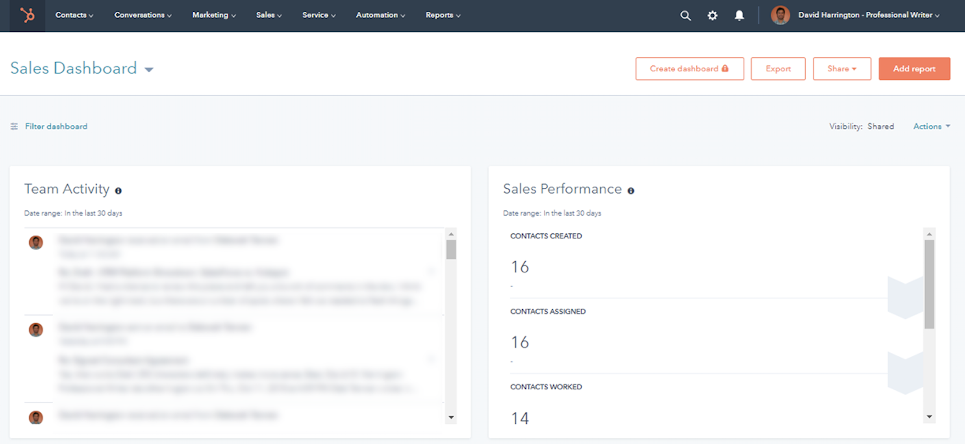Click the Sales Performance panel scrollbar thumb
Screen dimensions: 965x444
[929, 284]
